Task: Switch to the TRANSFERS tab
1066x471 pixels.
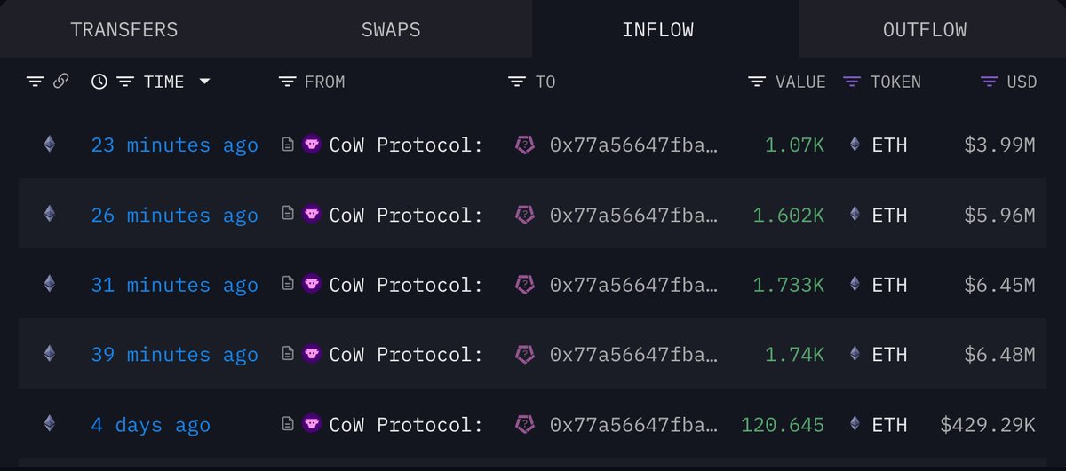Action: click(124, 29)
